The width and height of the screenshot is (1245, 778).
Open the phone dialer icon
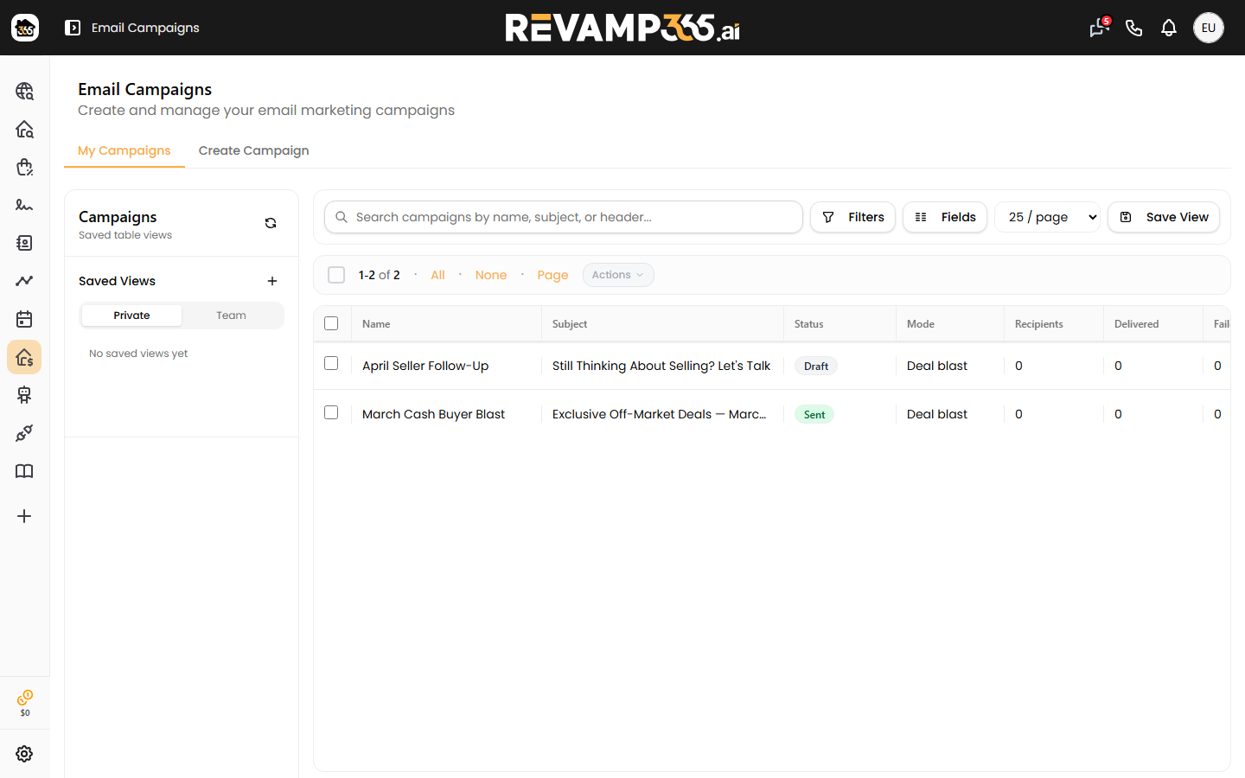click(1134, 28)
